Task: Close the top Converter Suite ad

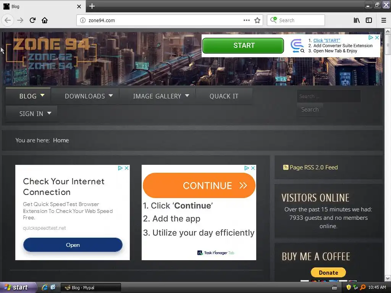Action: click(x=377, y=37)
